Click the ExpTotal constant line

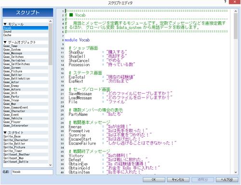(x=102, y=77)
